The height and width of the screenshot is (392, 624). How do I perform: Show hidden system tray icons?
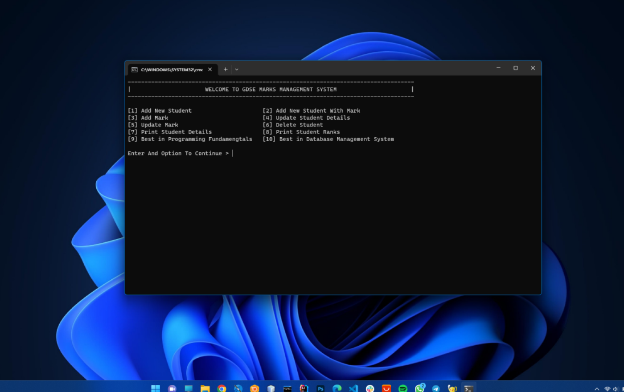point(597,389)
